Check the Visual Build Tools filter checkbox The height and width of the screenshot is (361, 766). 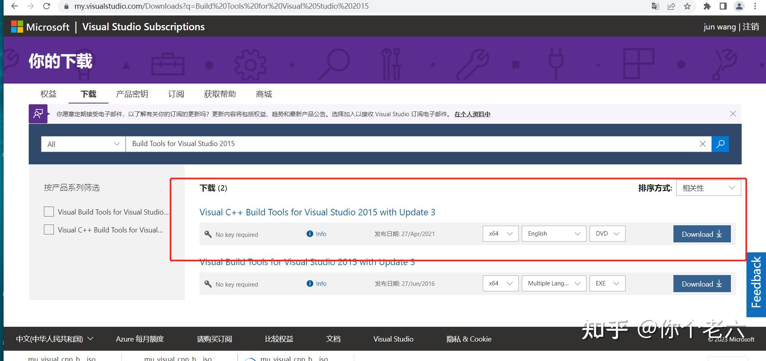coord(48,211)
